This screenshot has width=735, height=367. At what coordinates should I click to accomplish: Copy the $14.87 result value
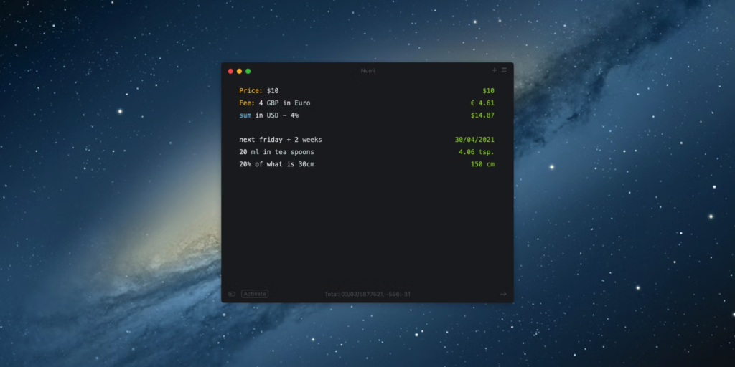(x=482, y=115)
